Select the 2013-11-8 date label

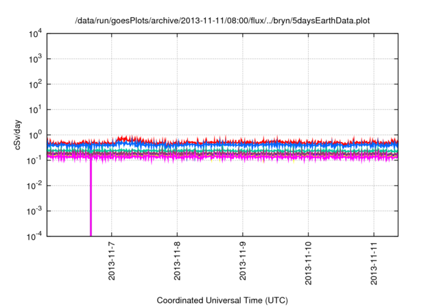pyautogui.click(x=177, y=261)
